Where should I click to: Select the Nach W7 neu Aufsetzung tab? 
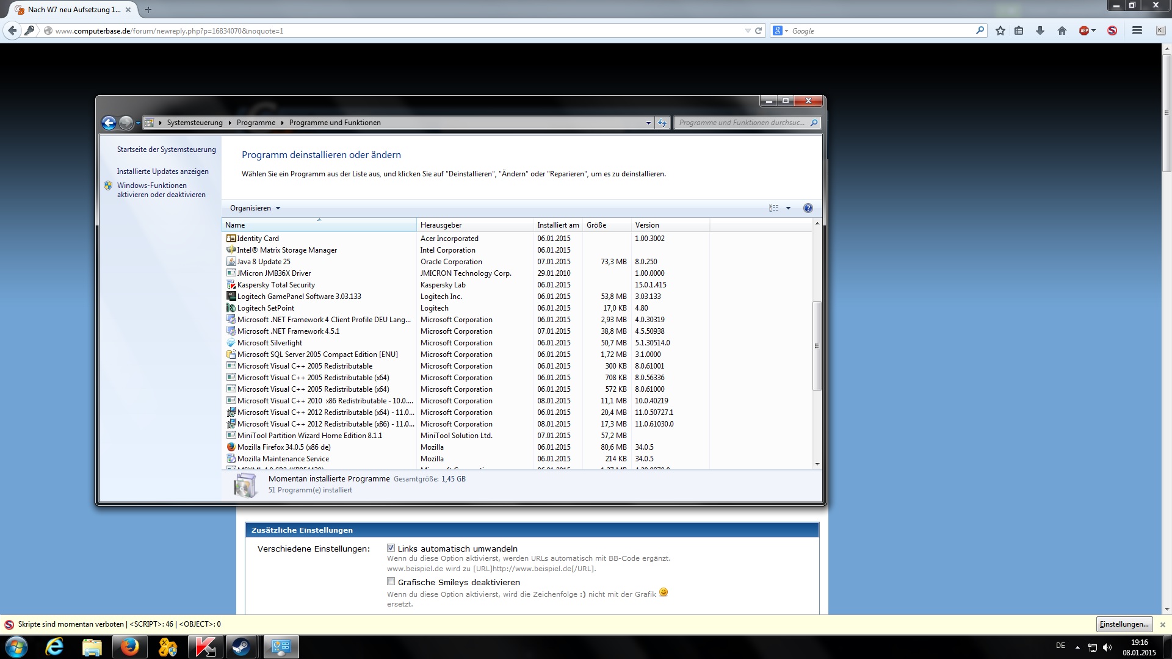click(73, 10)
